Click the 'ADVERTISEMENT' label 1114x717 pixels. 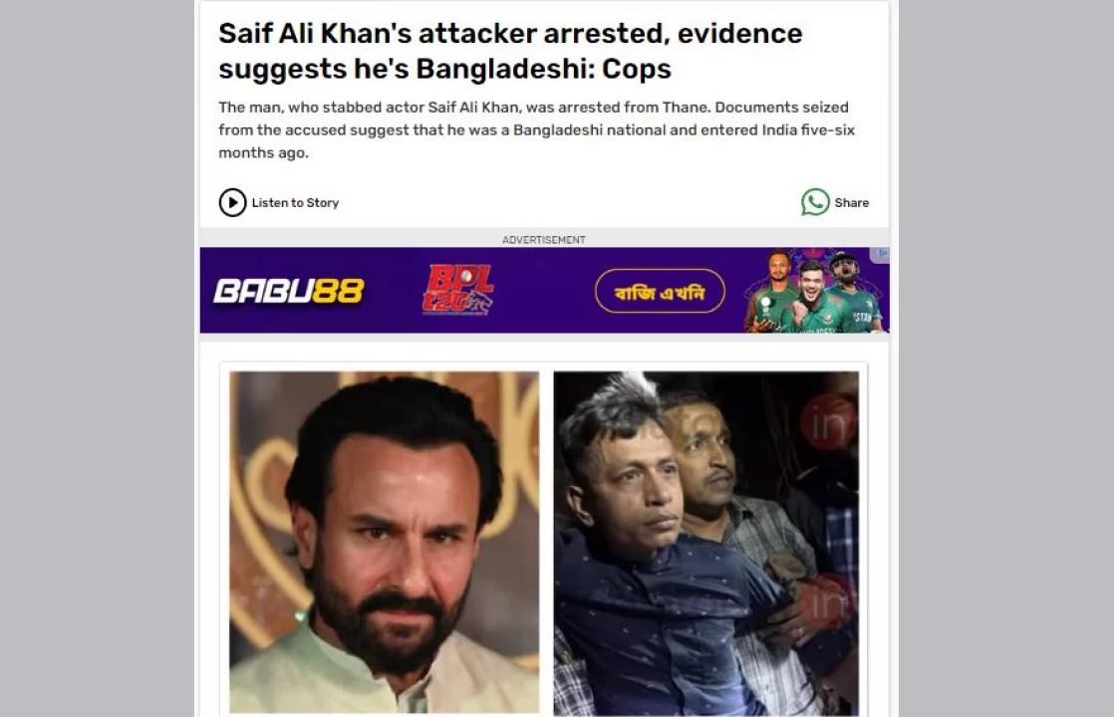pos(543,240)
